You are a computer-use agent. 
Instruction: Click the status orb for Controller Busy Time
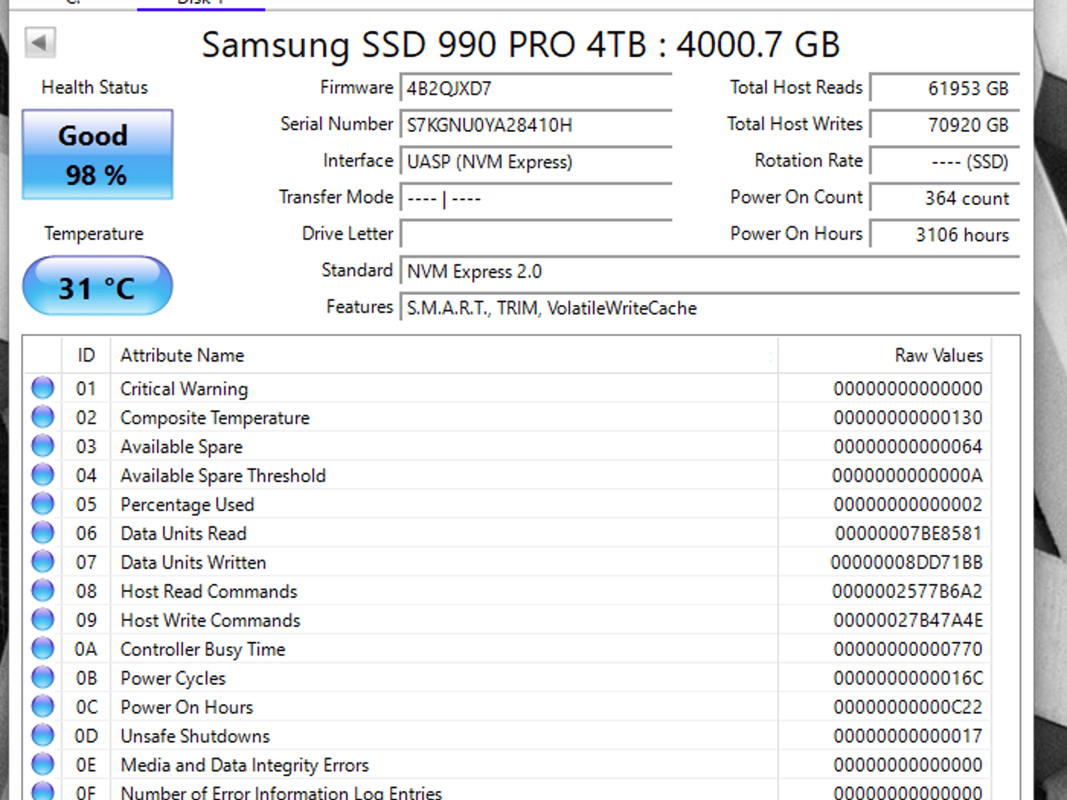click(43, 649)
